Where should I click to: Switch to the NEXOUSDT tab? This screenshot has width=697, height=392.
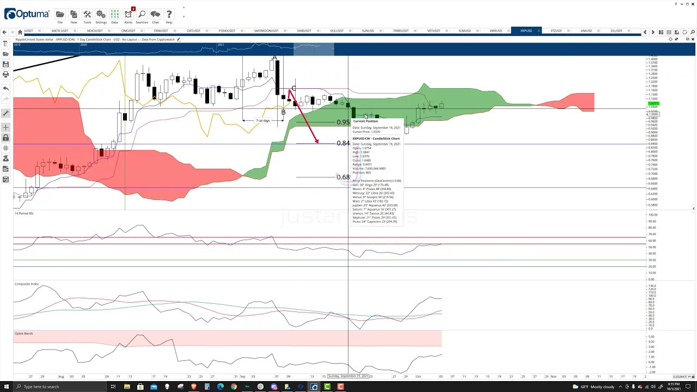point(95,31)
